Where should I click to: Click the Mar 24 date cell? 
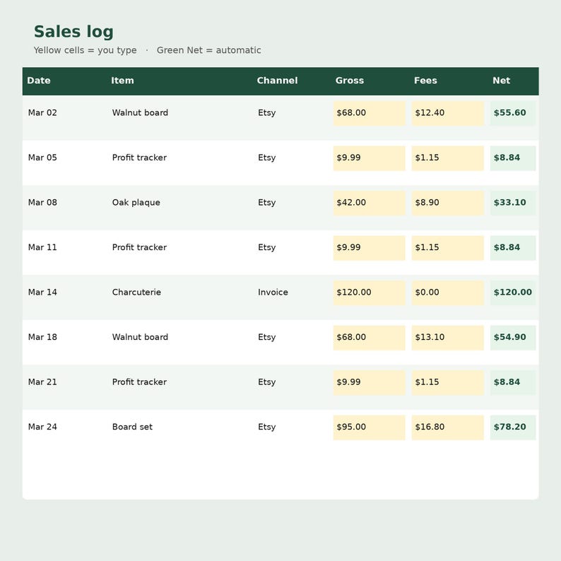[42, 427]
